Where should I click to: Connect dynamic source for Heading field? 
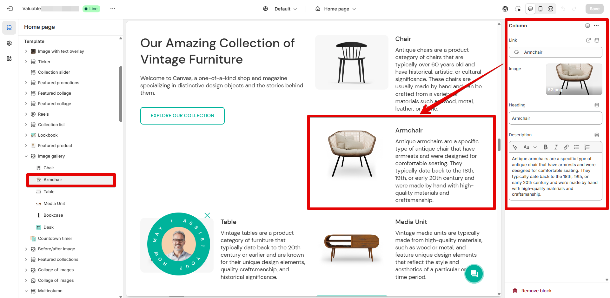point(597,105)
